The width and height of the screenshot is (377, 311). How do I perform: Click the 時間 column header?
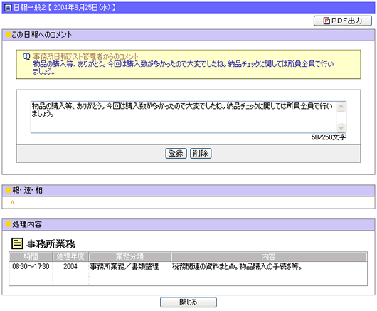point(31,257)
